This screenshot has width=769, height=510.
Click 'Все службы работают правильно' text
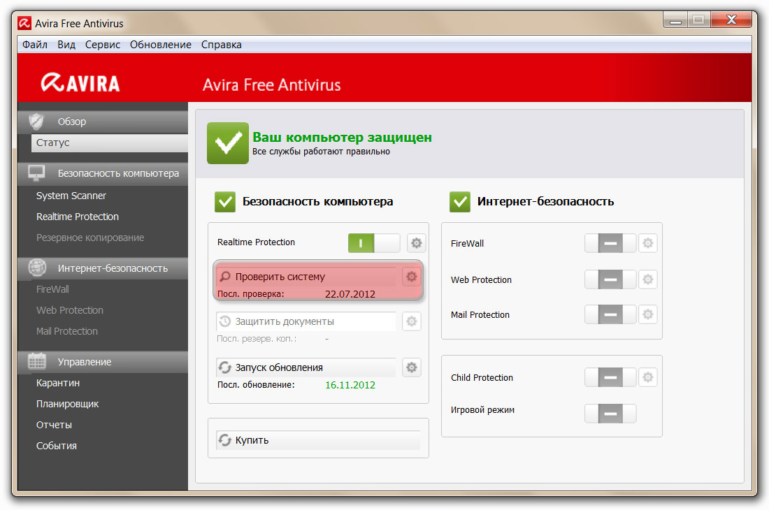322,152
